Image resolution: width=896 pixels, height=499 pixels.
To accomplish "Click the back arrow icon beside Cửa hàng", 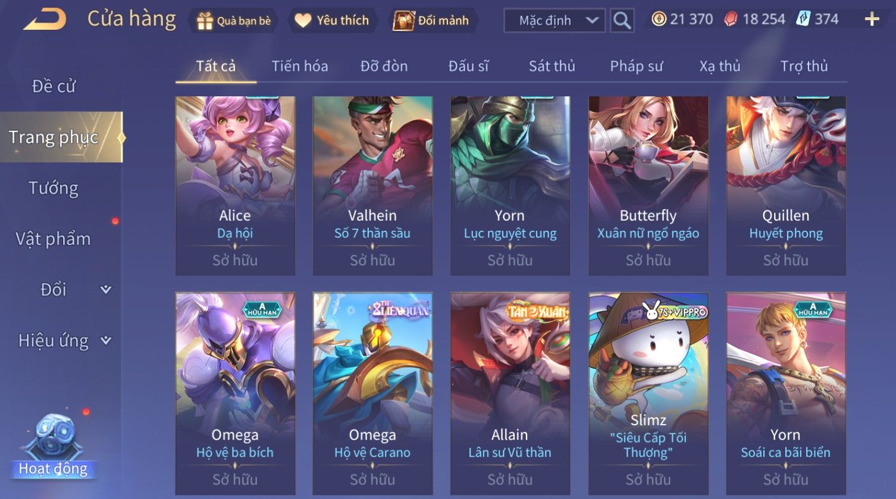I will click(x=45, y=20).
